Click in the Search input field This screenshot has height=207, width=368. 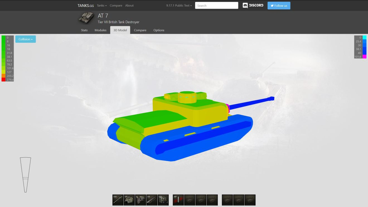tap(217, 6)
